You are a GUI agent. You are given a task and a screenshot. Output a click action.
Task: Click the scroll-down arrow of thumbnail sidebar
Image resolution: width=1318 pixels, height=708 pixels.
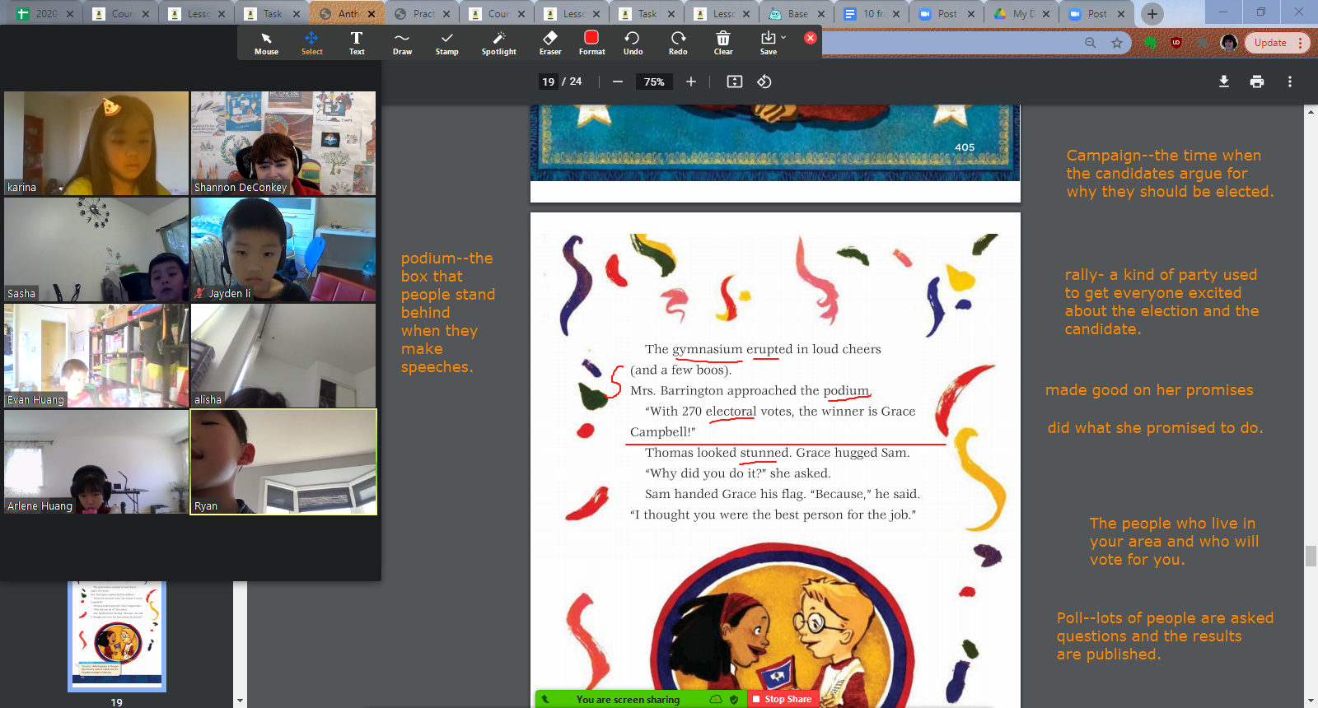point(240,701)
